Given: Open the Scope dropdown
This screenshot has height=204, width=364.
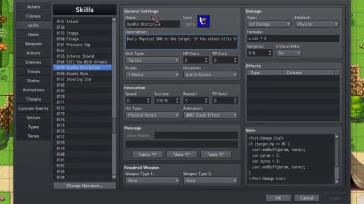Looking at the screenshot, I should tap(152, 75).
